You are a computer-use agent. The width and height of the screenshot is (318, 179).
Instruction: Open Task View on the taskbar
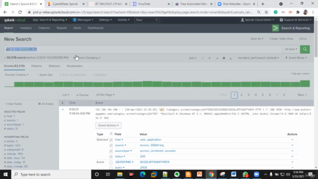[x=108, y=175]
